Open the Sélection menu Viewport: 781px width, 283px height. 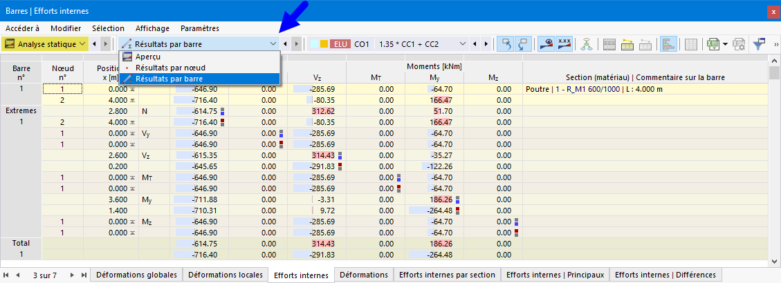pos(108,28)
